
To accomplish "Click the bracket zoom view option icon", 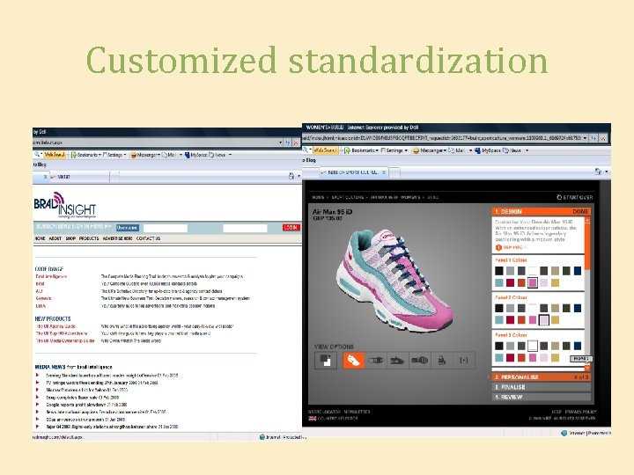I will coord(464,360).
